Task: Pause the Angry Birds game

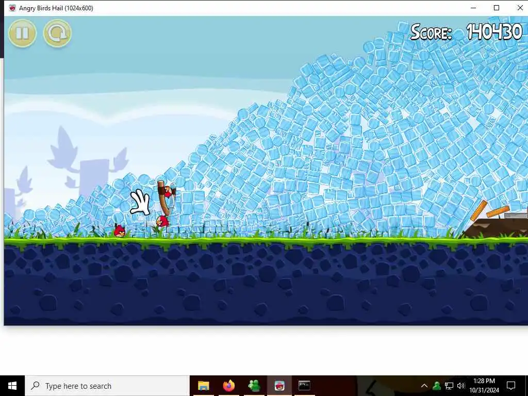Action: [x=22, y=33]
